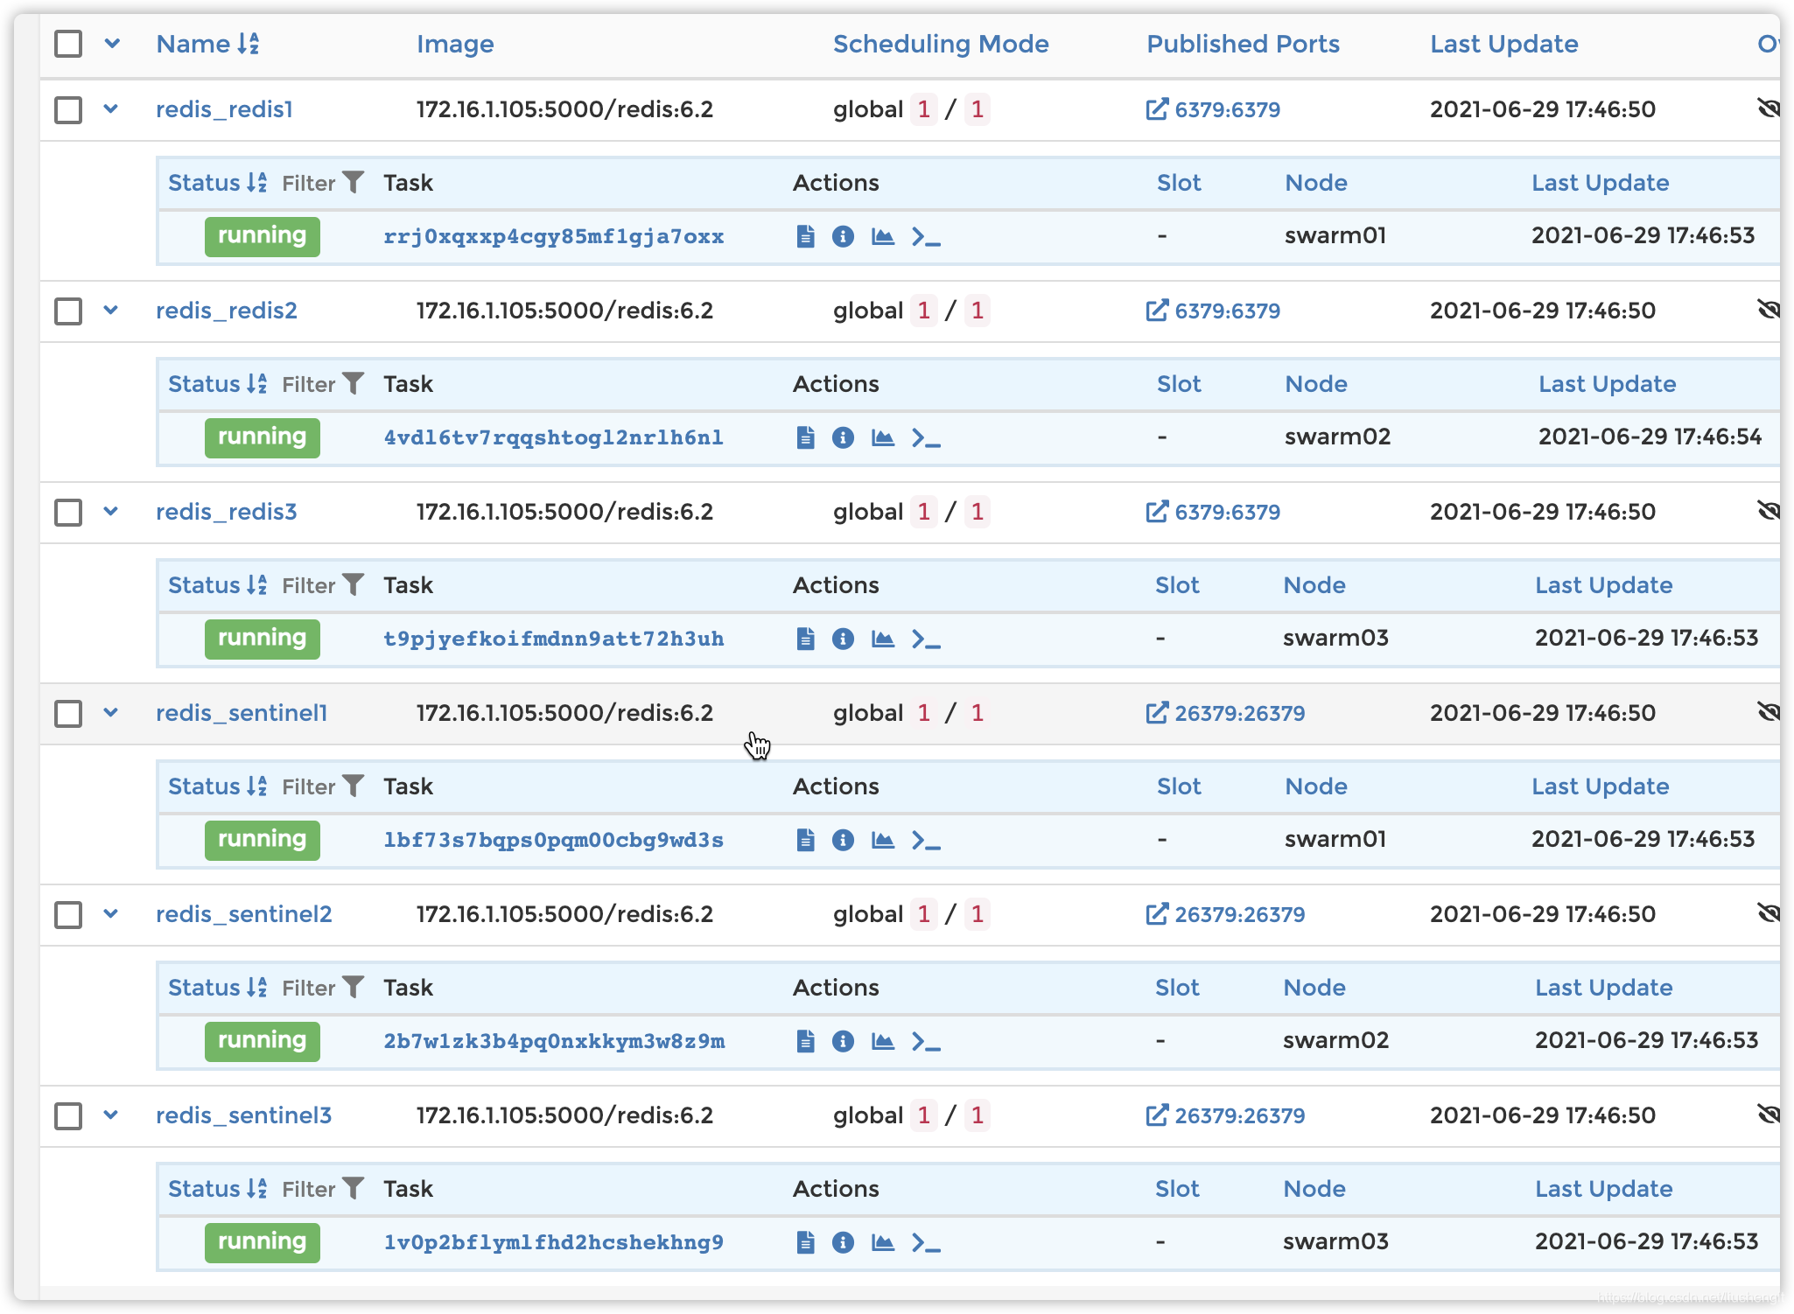The height and width of the screenshot is (1314, 1794).
Task: Open the redis_redis1 service link
Action: pyautogui.click(x=224, y=109)
